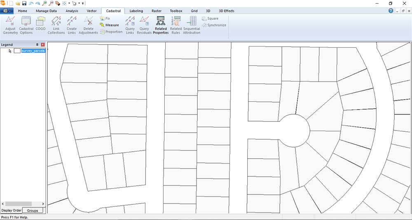The width and height of the screenshot is (412, 220).
Task: Toggle the Legend panel pin
Action: pyautogui.click(x=37, y=44)
